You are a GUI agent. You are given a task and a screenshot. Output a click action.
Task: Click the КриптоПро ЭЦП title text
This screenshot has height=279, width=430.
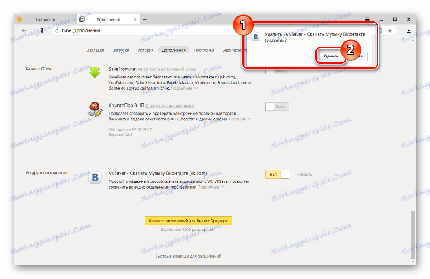coord(126,105)
